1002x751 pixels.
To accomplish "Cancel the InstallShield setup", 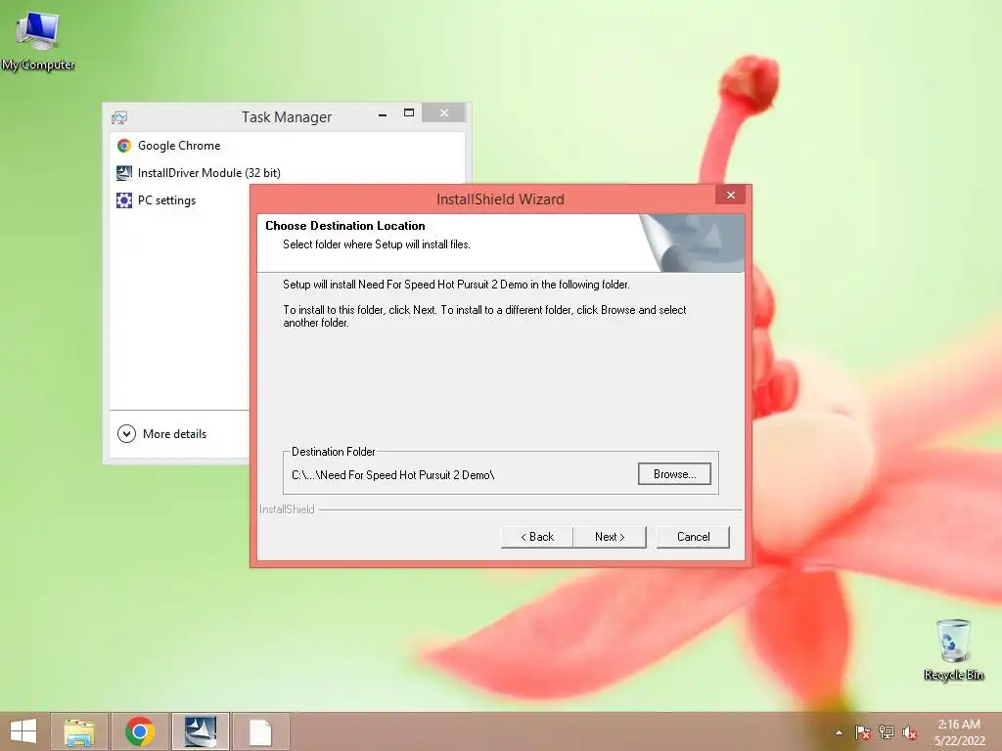I will pyautogui.click(x=693, y=537).
